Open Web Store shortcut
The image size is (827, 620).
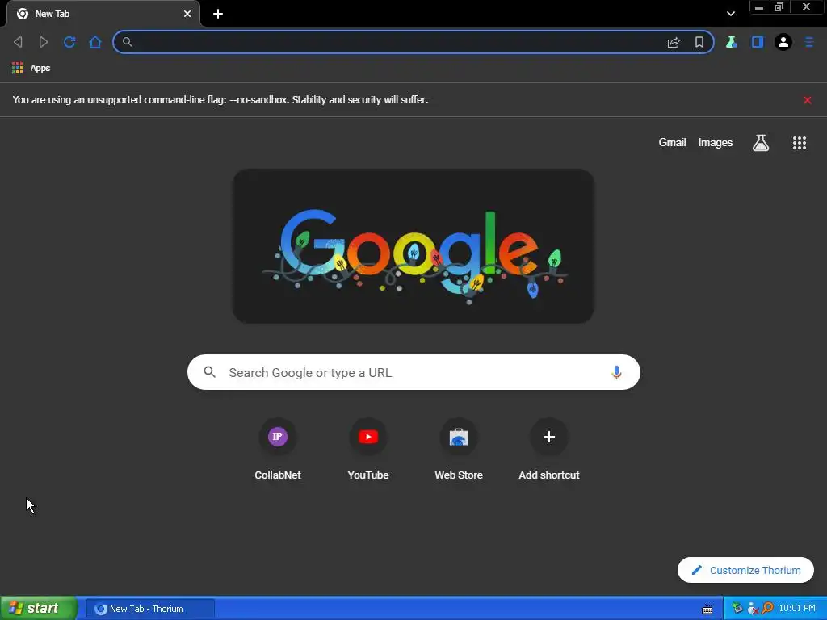click(x=459, y=449)
